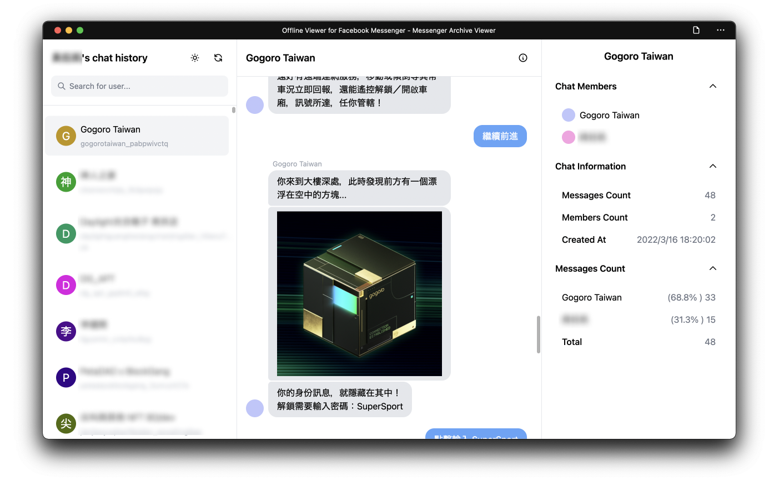
Task: Click the Gogoro Taiwan sender label above message
Action: 297,164
